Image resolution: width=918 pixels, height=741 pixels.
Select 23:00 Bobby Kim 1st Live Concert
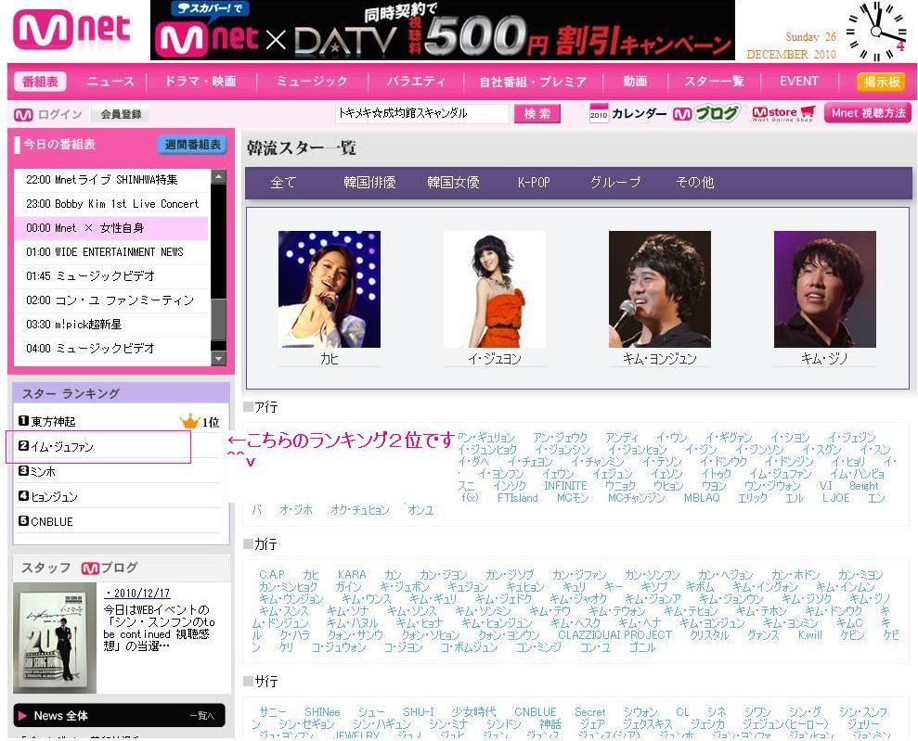111,204
